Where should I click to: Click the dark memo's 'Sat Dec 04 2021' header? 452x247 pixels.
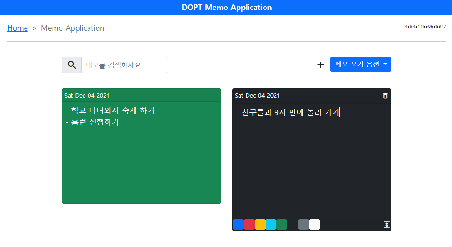click(x=257, y=96)
